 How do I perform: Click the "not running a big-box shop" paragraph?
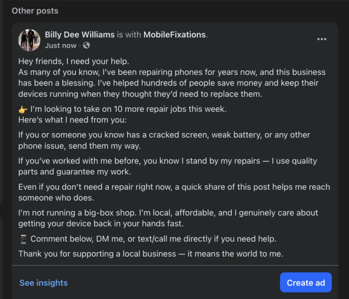click(167, 218)
